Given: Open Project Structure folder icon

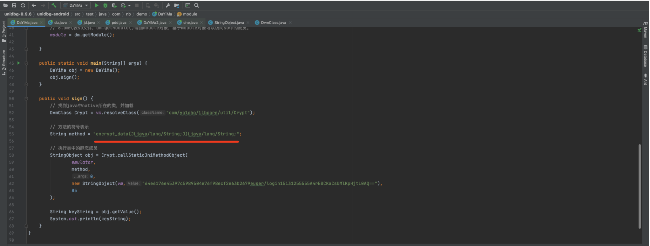Looking at the screenshot, I should click(x=177, y=5).
